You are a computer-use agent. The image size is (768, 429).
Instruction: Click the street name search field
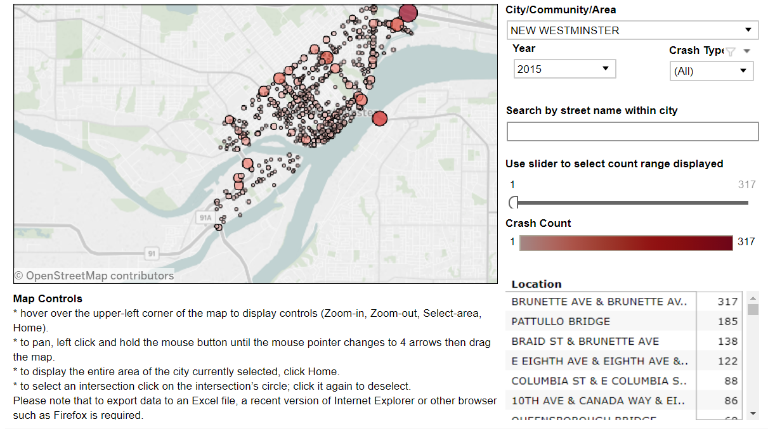click(632, 131)
